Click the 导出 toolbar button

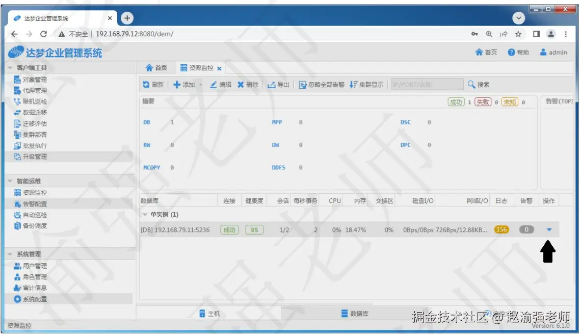pyautogui.click(x=279, y=85)
